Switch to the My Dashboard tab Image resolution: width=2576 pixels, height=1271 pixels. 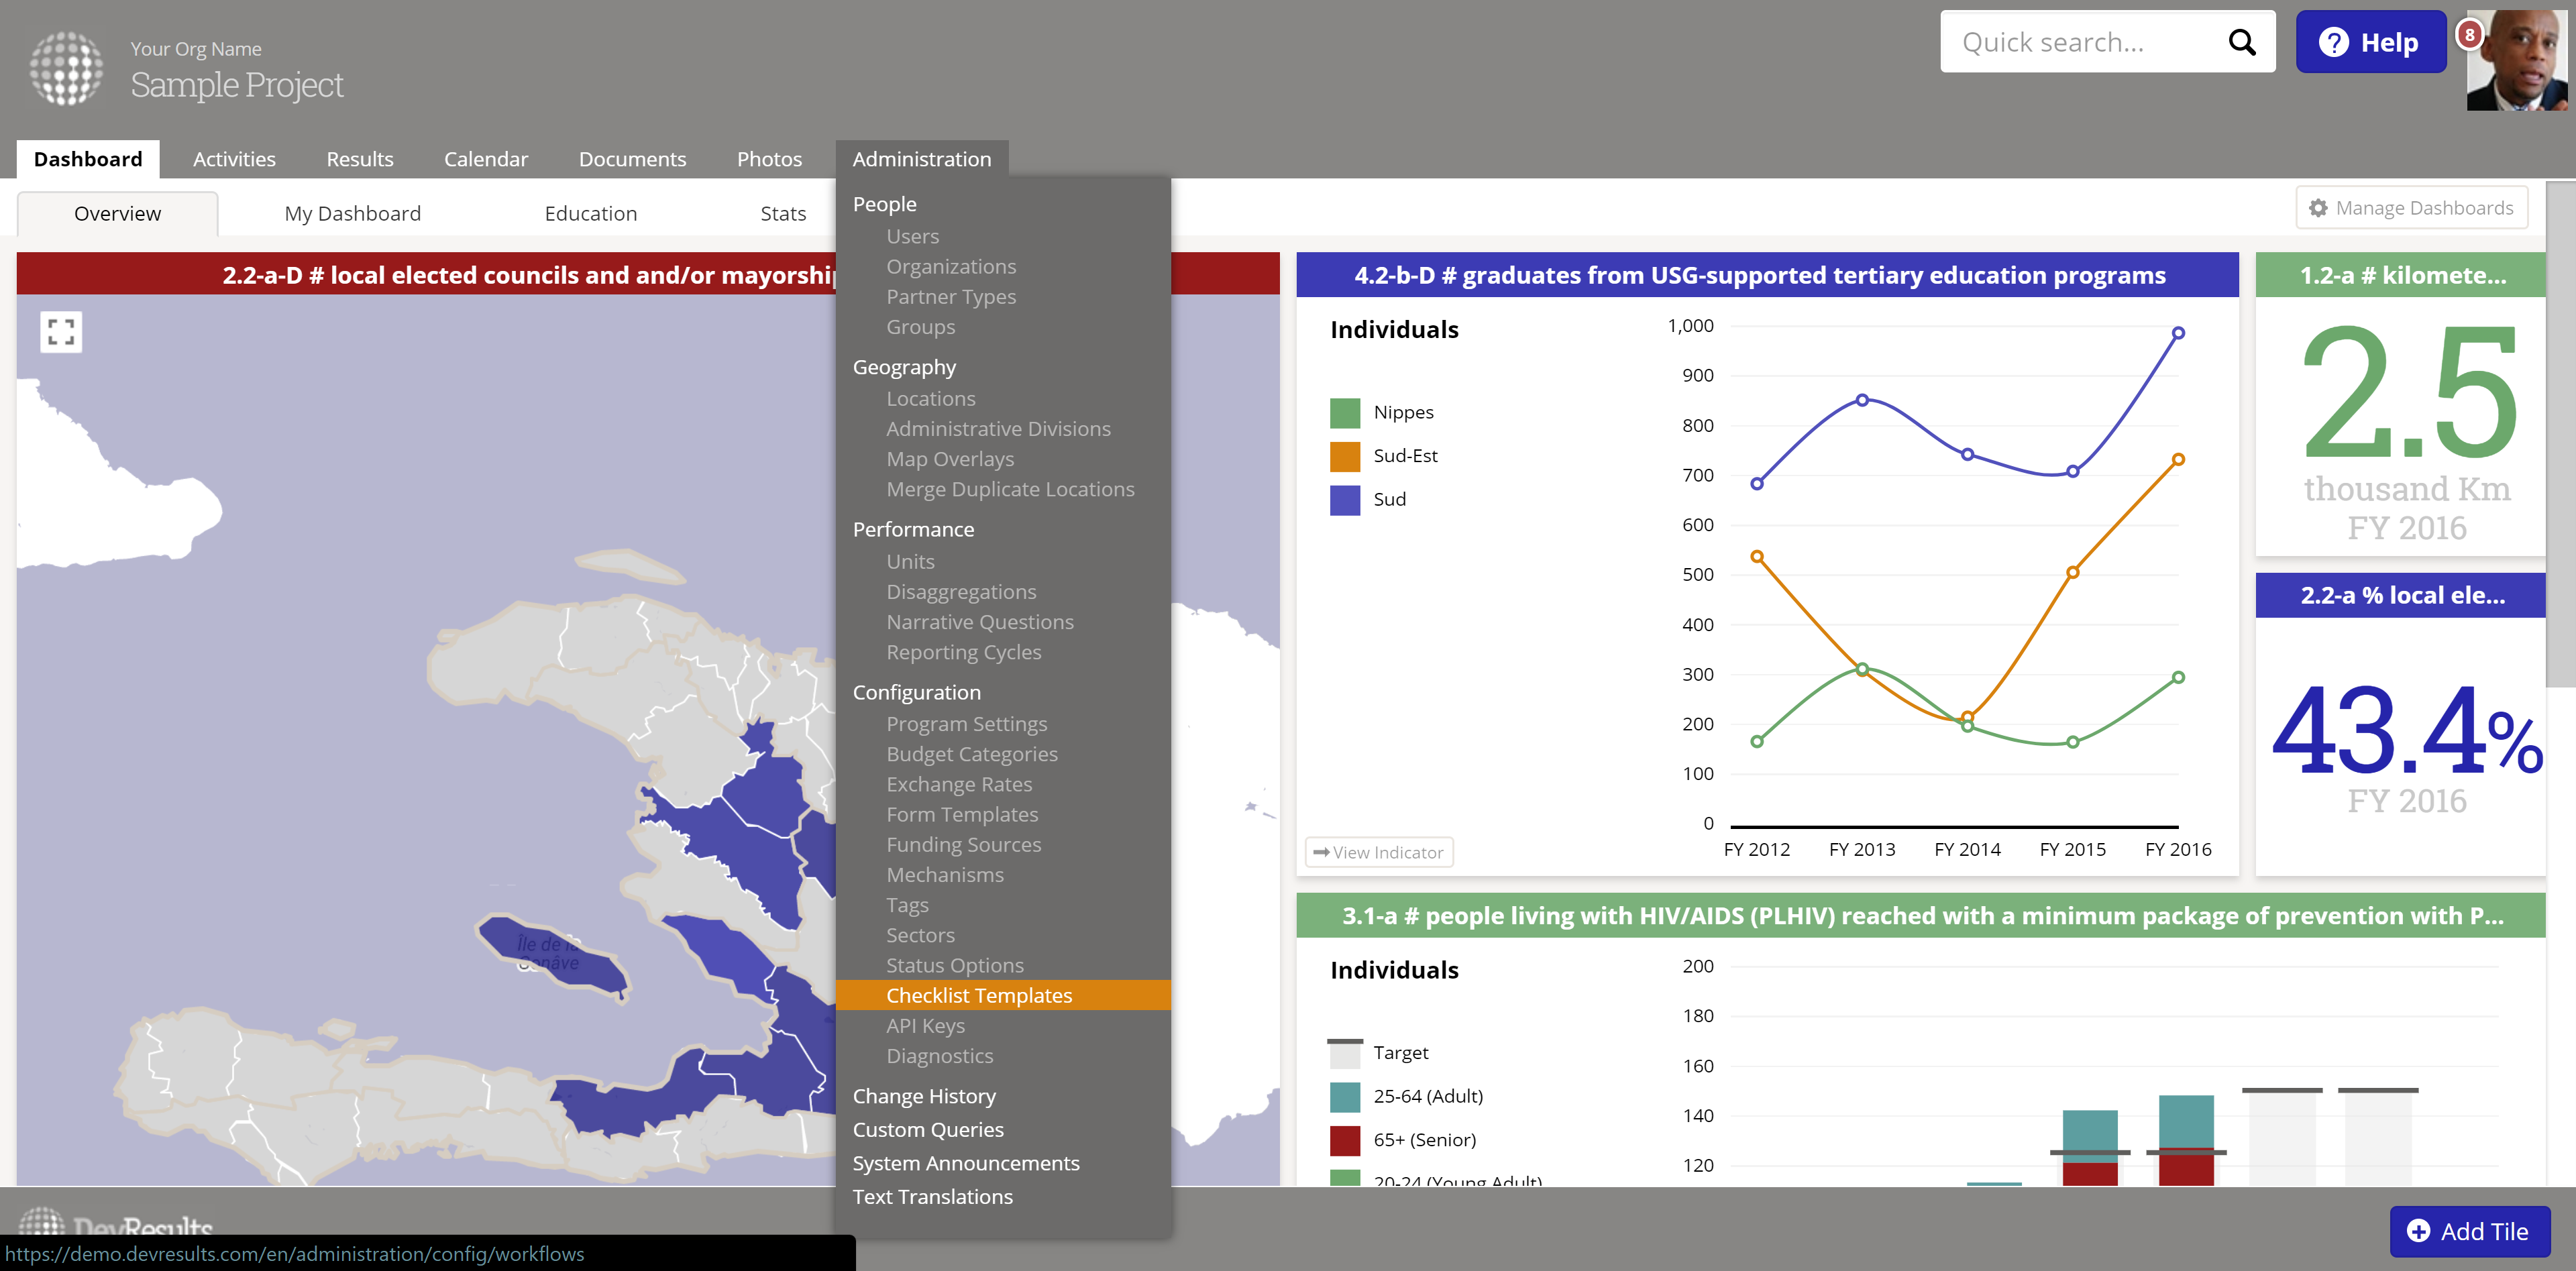click(x=352, y=213)
